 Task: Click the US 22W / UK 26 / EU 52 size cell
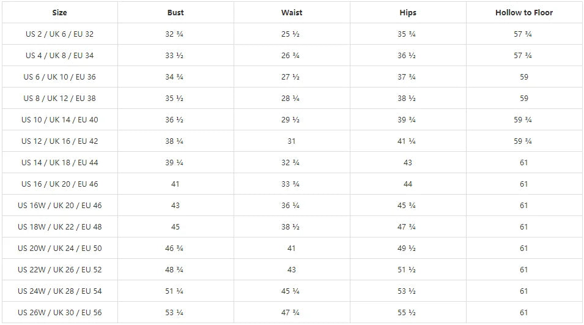[x=60, y=270]
